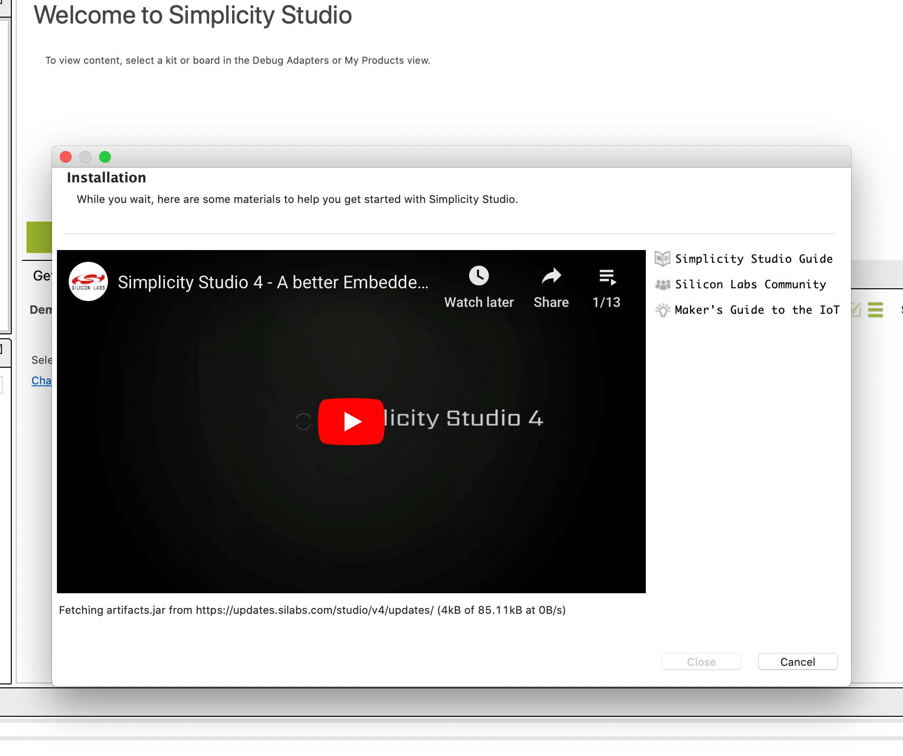
Task: Click the underlined "Cha..." hyperlink
Action: (42, 380)
